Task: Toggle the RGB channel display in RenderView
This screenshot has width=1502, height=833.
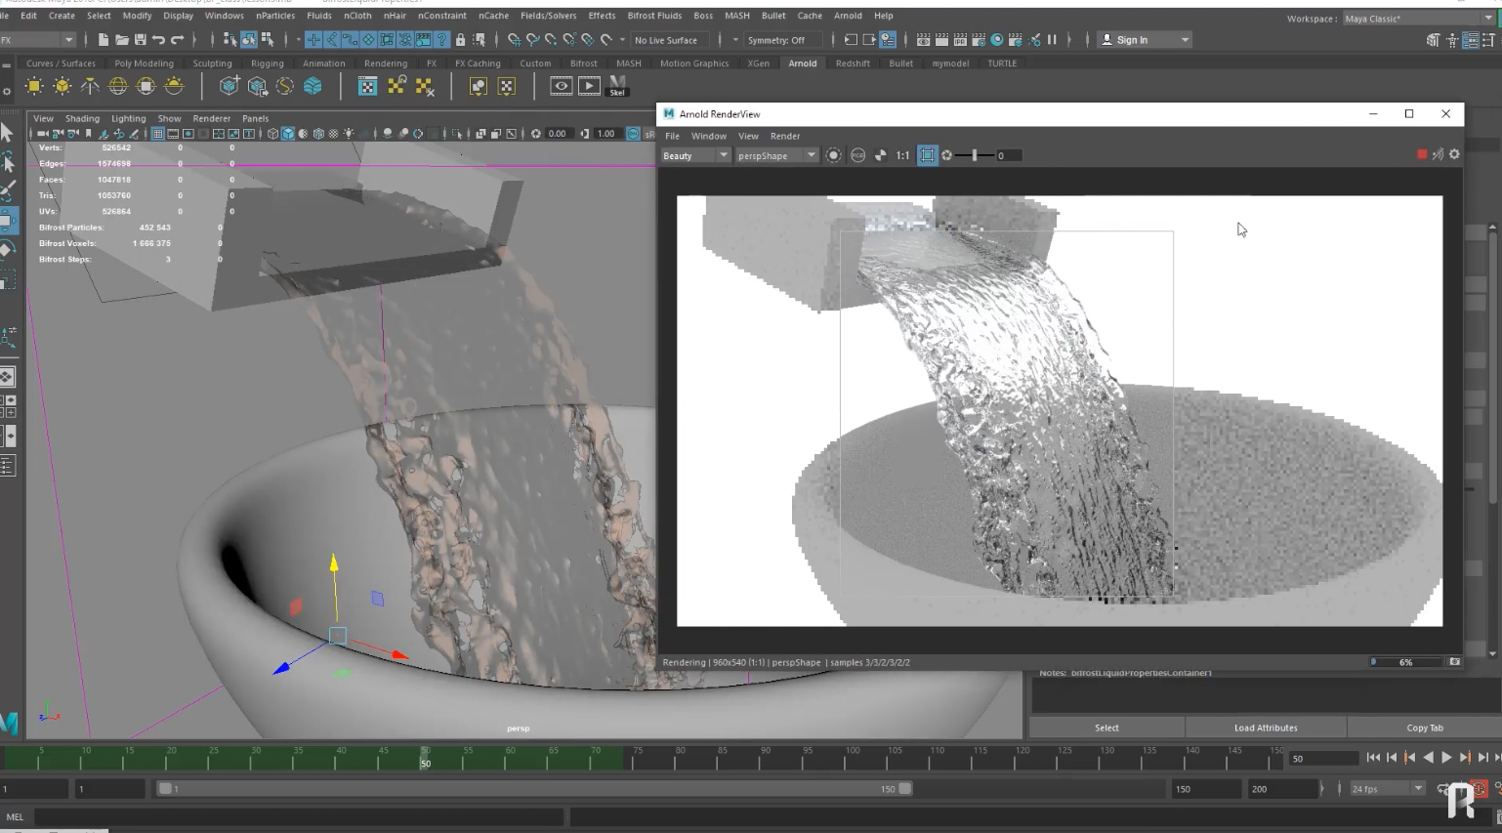Action: 857,155
